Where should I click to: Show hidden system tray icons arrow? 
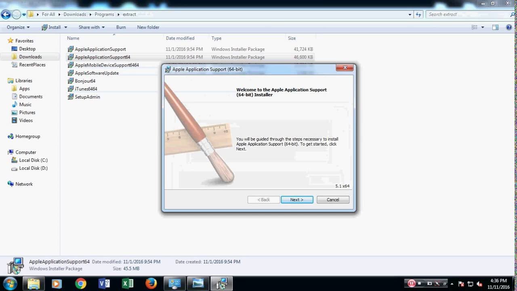click(x=452, y=284)
